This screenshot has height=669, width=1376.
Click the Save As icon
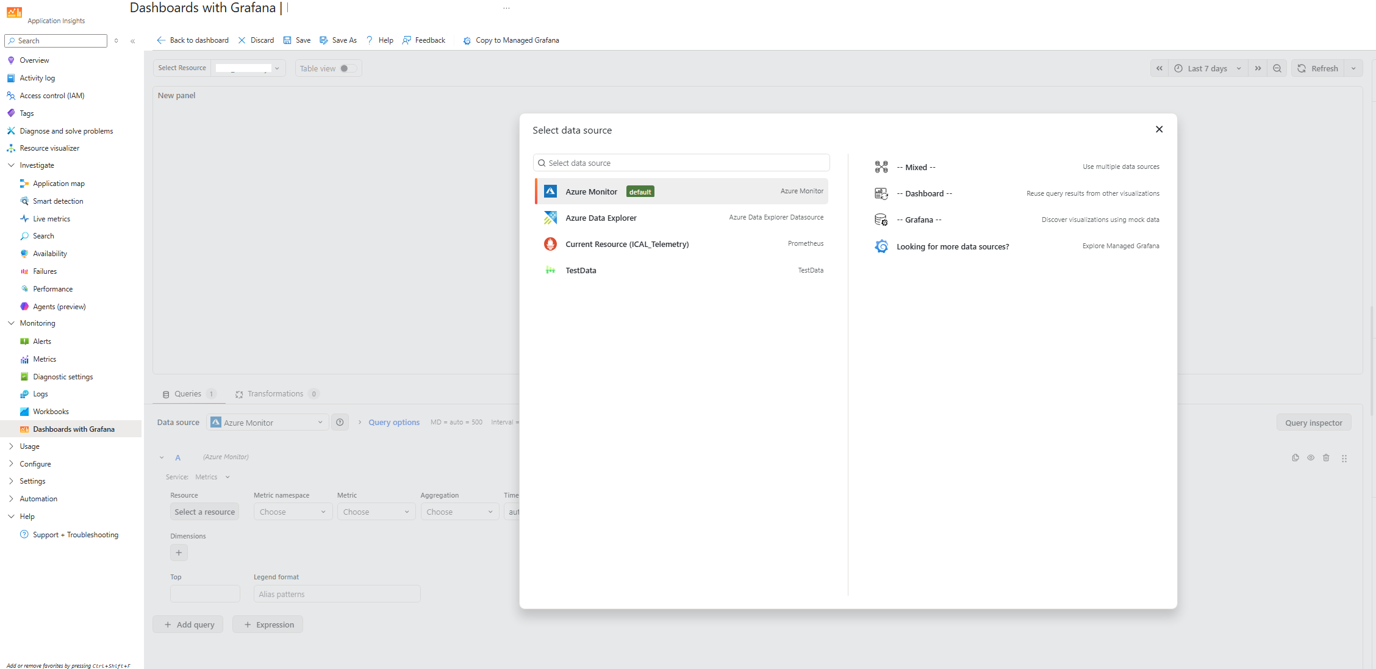click(324, 40)
